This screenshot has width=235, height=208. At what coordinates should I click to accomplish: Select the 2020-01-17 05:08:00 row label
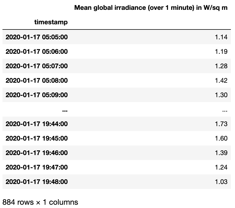pyautogui.click(x=37, y=81)
